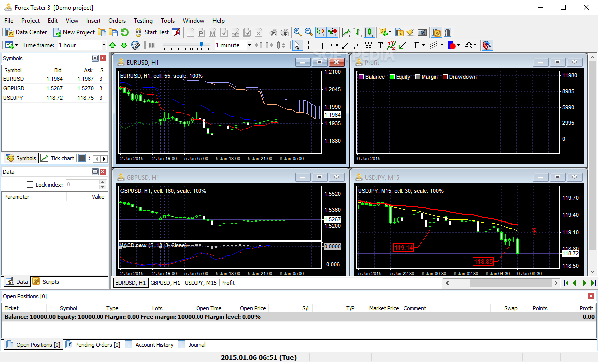
Task: Select the trend line drawing tool
Action: point(346,45)
